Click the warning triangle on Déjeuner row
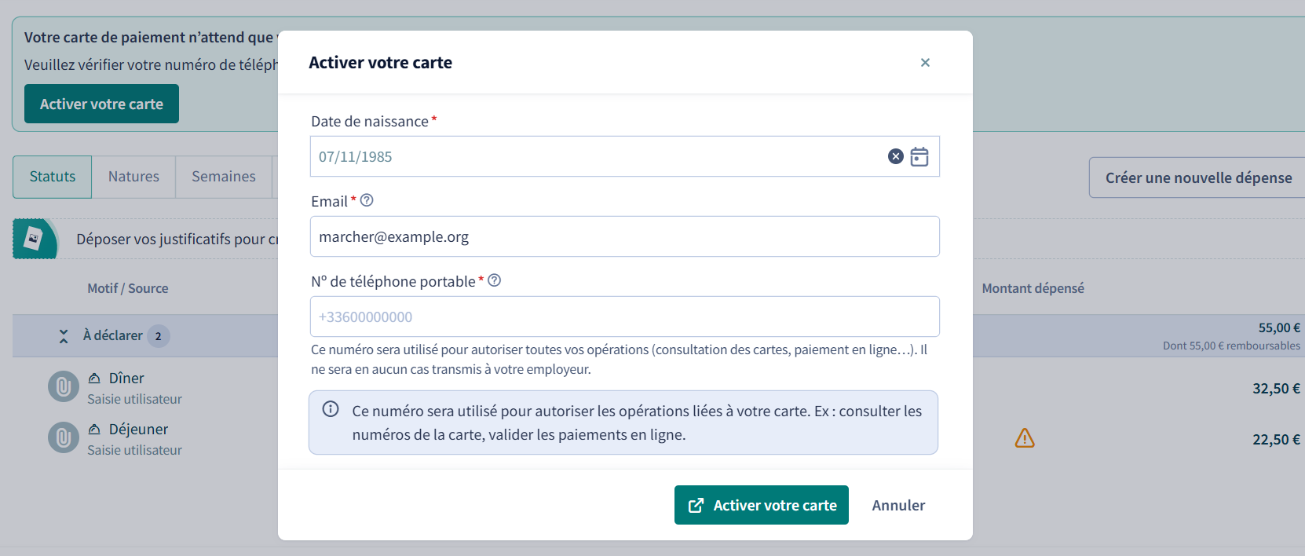Viewport: 1305px width, 556px height. (1025, 438)
